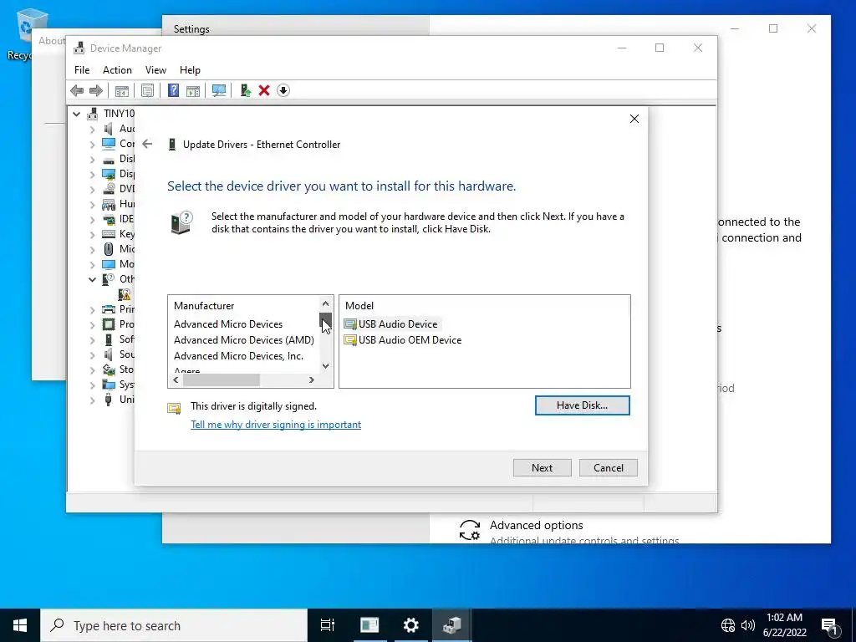Expand the Print queues node chevron

click(x=92, y=309)
